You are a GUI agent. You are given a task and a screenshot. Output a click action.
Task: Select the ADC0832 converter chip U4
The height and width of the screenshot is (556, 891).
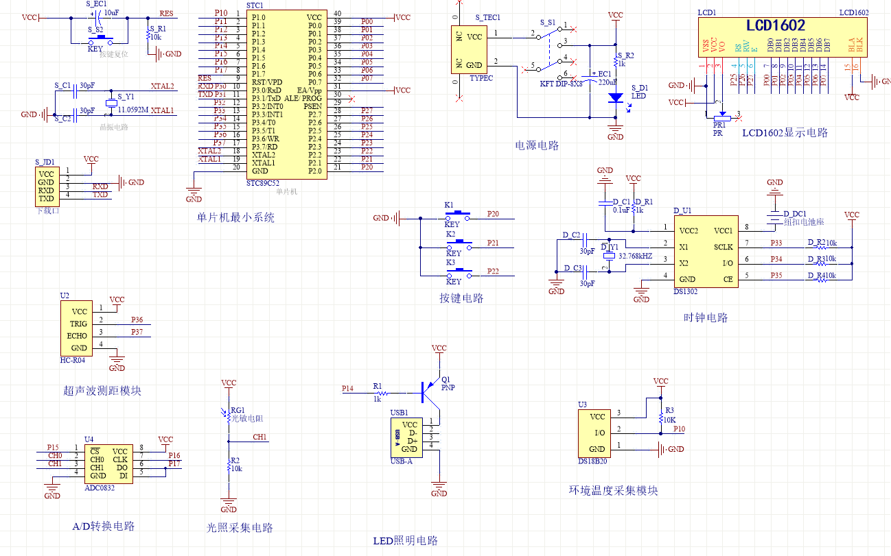click(x=108, y=463)
